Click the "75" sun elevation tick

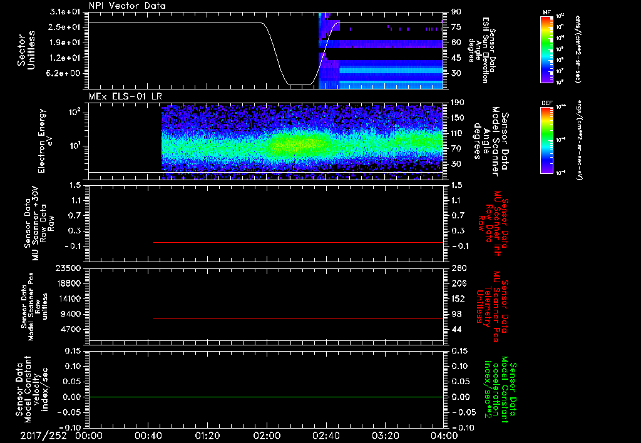click(x=456, y=27)
